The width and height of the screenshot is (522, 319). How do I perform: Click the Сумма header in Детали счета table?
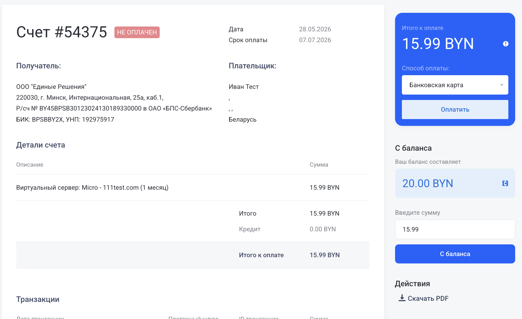pyautogui.click(x=319, y=165)
